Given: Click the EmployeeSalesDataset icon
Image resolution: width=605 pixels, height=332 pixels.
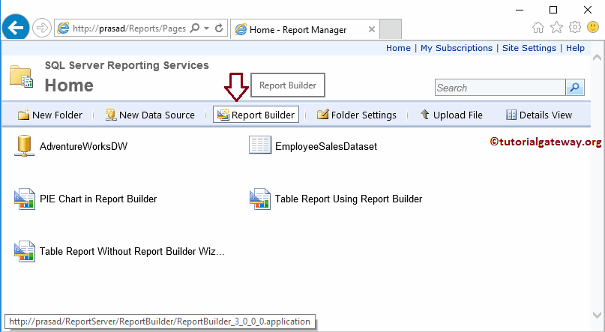Looking at the screenshot, I should point(260,145).
